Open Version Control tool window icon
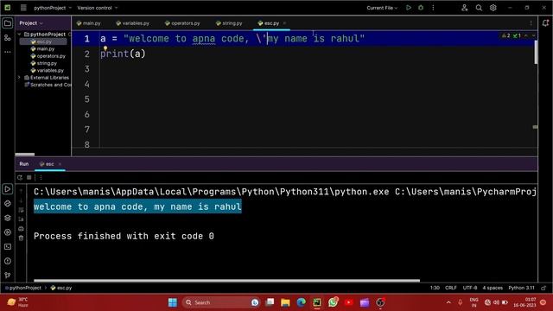The width and height of the screenshot is (553, 311). [x=8, y=275]
